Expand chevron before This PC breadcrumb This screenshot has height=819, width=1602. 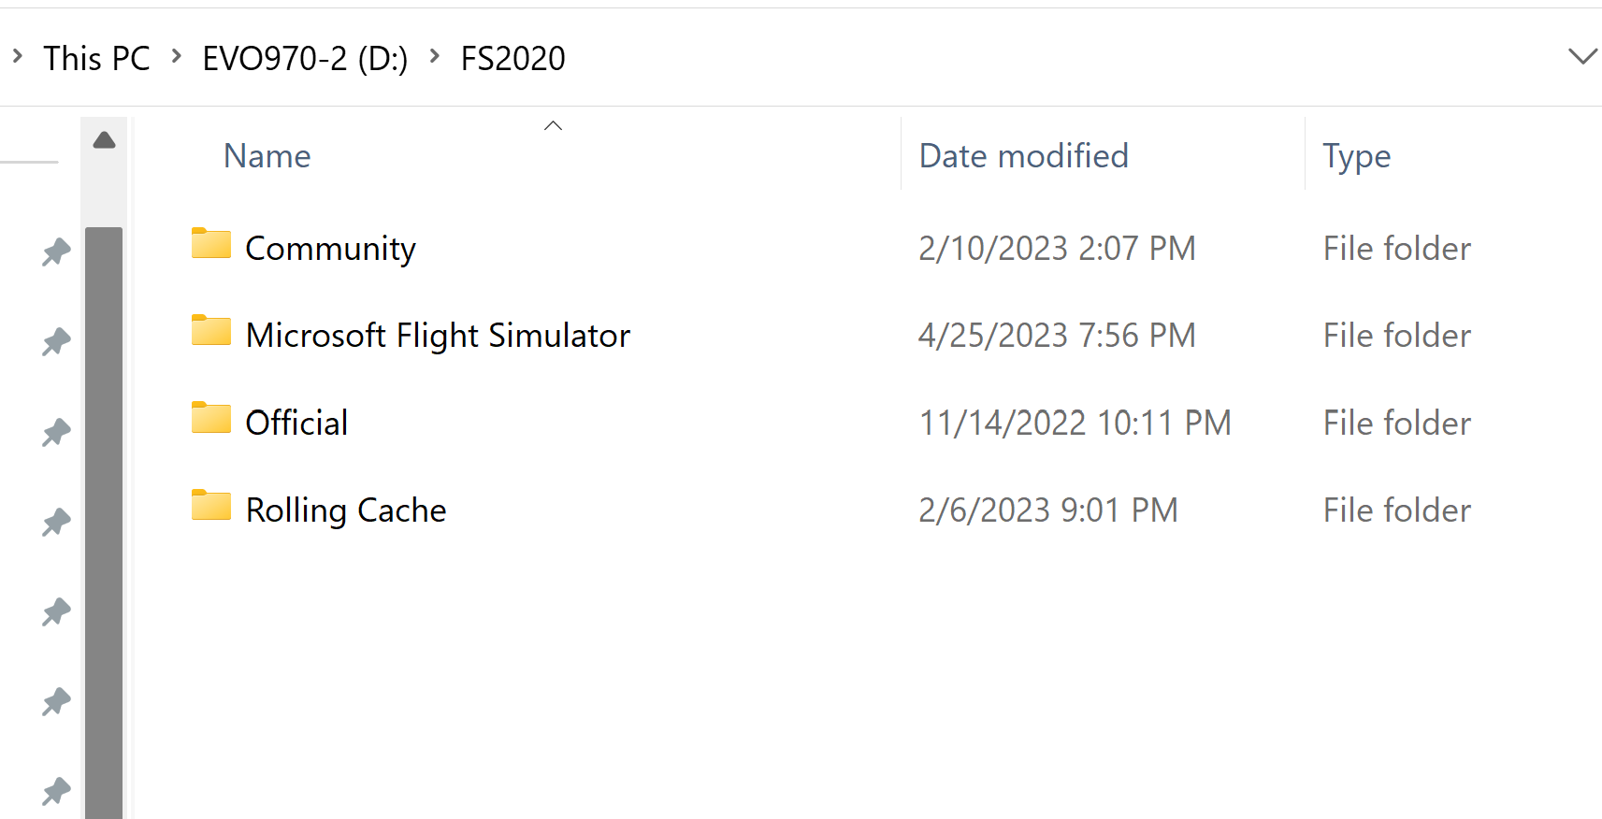click(x=18, y=57)
